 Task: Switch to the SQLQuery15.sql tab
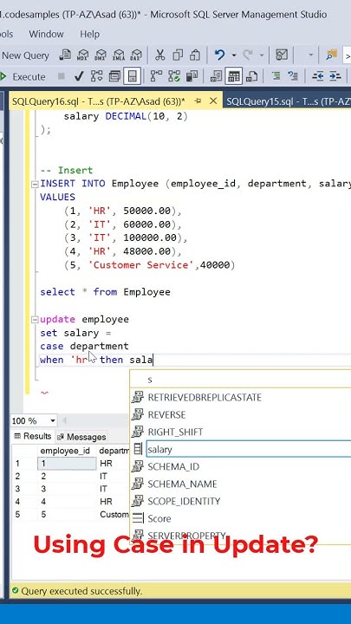pos(288,101)
